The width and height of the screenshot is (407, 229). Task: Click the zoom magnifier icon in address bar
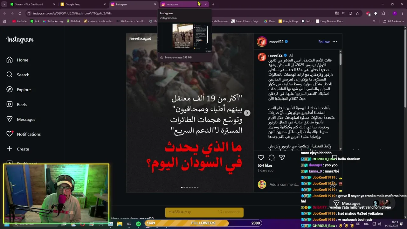click(344, 13)
